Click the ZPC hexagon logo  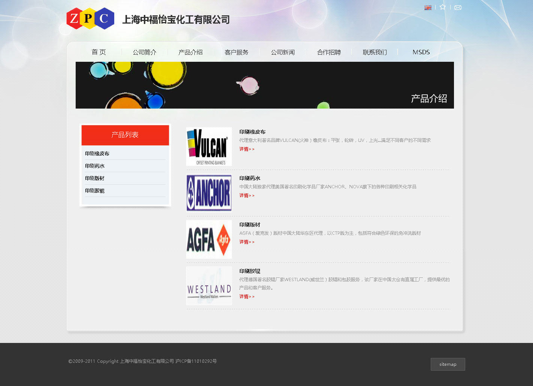(90, 18)
